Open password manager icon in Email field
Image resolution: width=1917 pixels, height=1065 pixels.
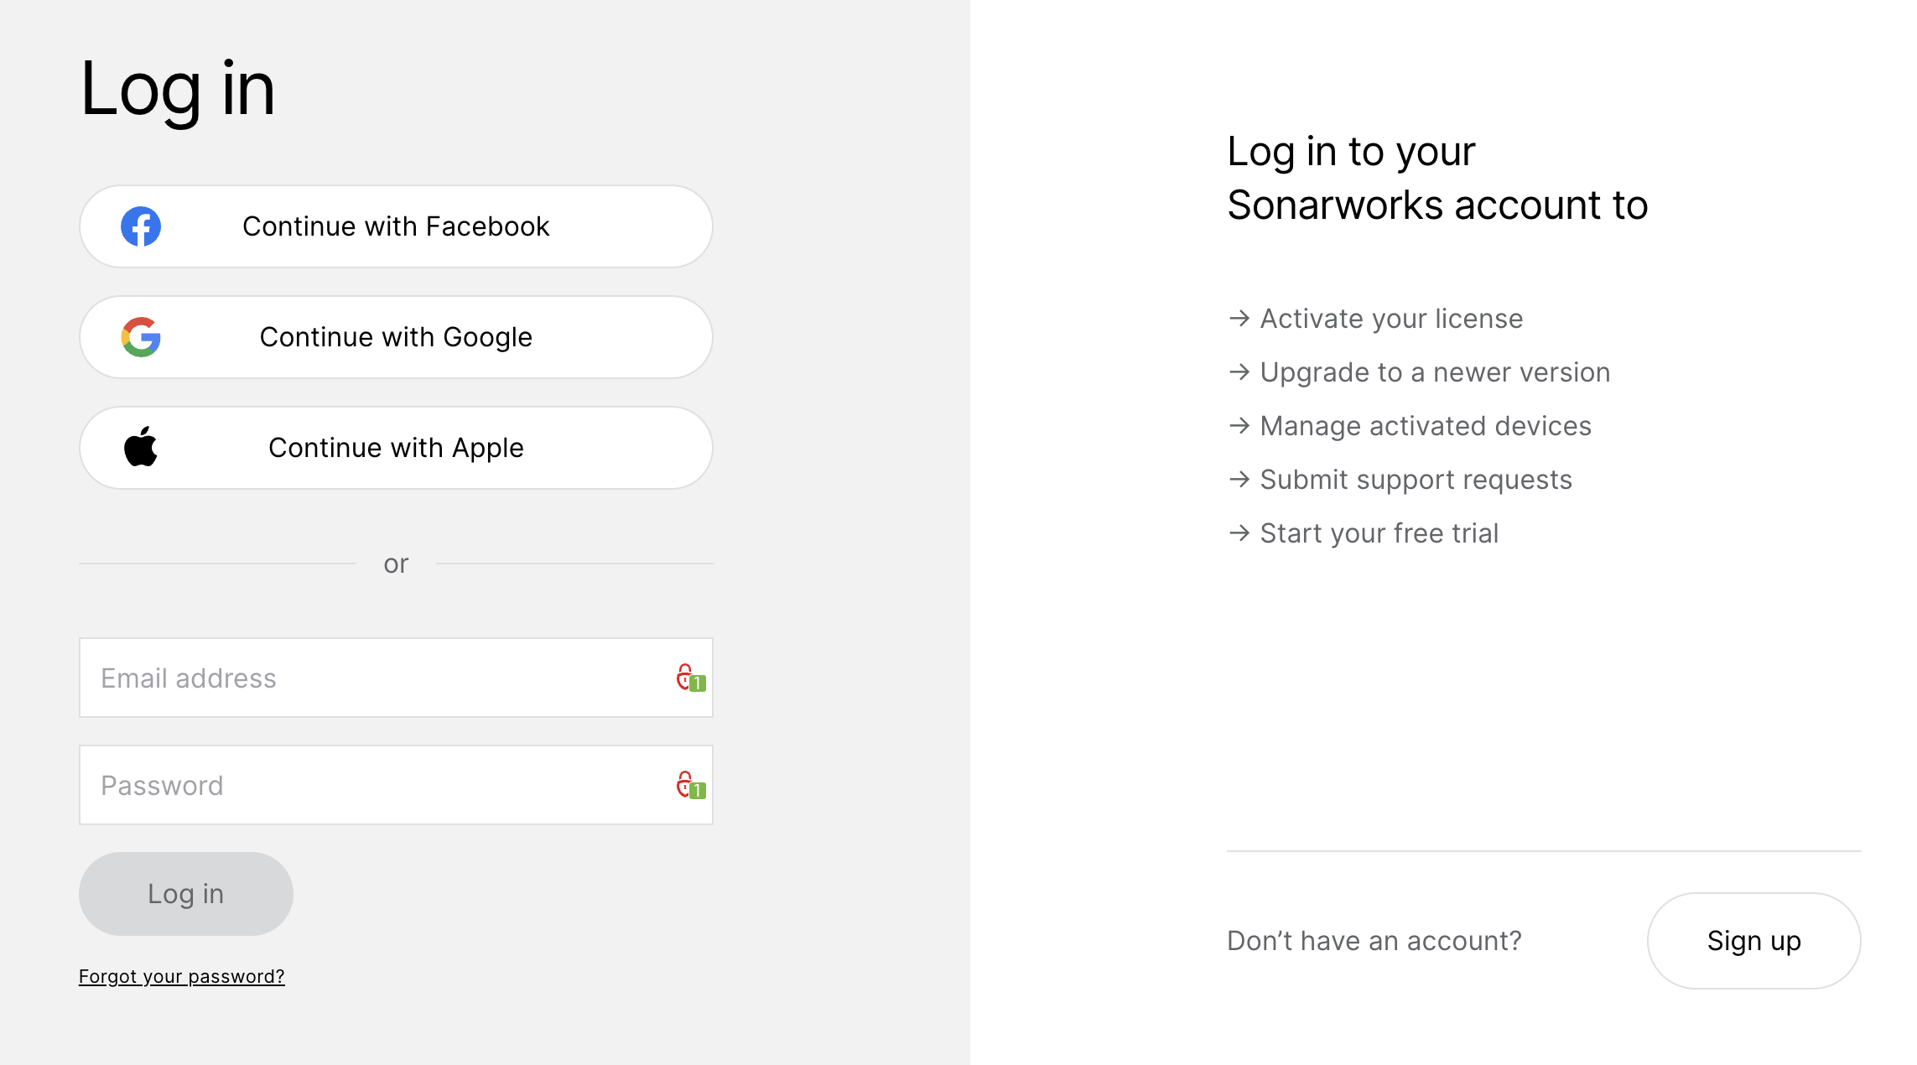coord(691,678)
